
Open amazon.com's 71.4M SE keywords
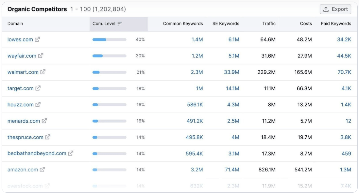pyautogui.click(x=232, y=170)
